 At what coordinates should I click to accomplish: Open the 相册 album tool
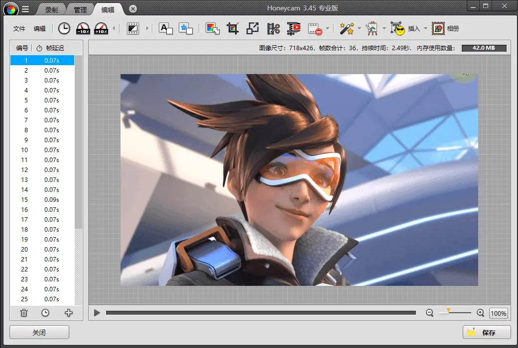pos(445,28)
